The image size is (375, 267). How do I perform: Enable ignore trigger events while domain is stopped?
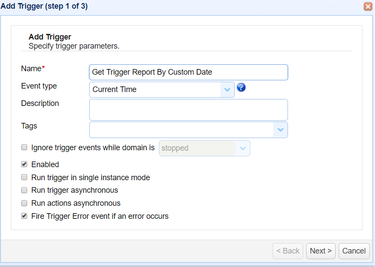(x=24, y=147)
